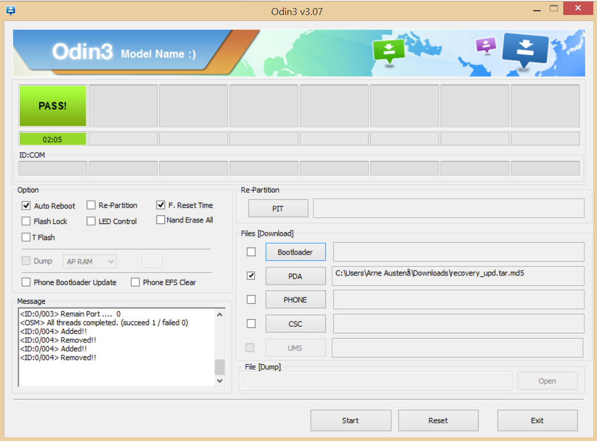Untick the PDA file checkbox
This screenshot has width=597, height=441.
tap(251, 276)
